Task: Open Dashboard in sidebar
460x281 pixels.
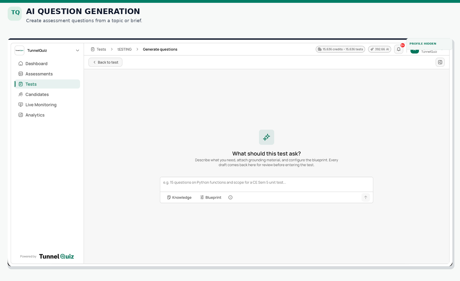Action: 47,64
